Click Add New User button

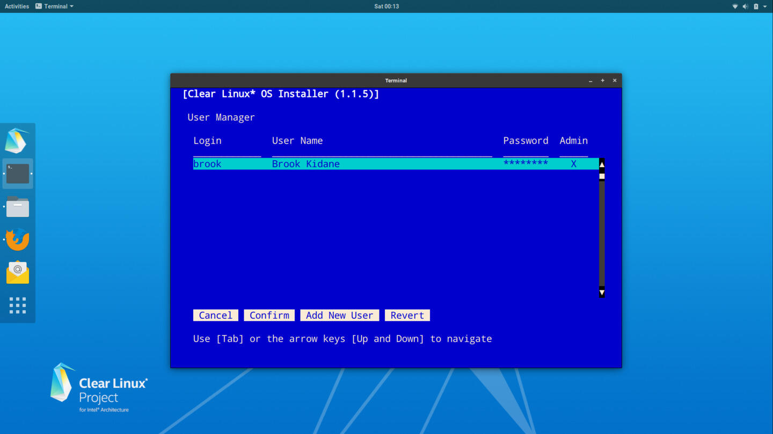[x=339, y=315]
